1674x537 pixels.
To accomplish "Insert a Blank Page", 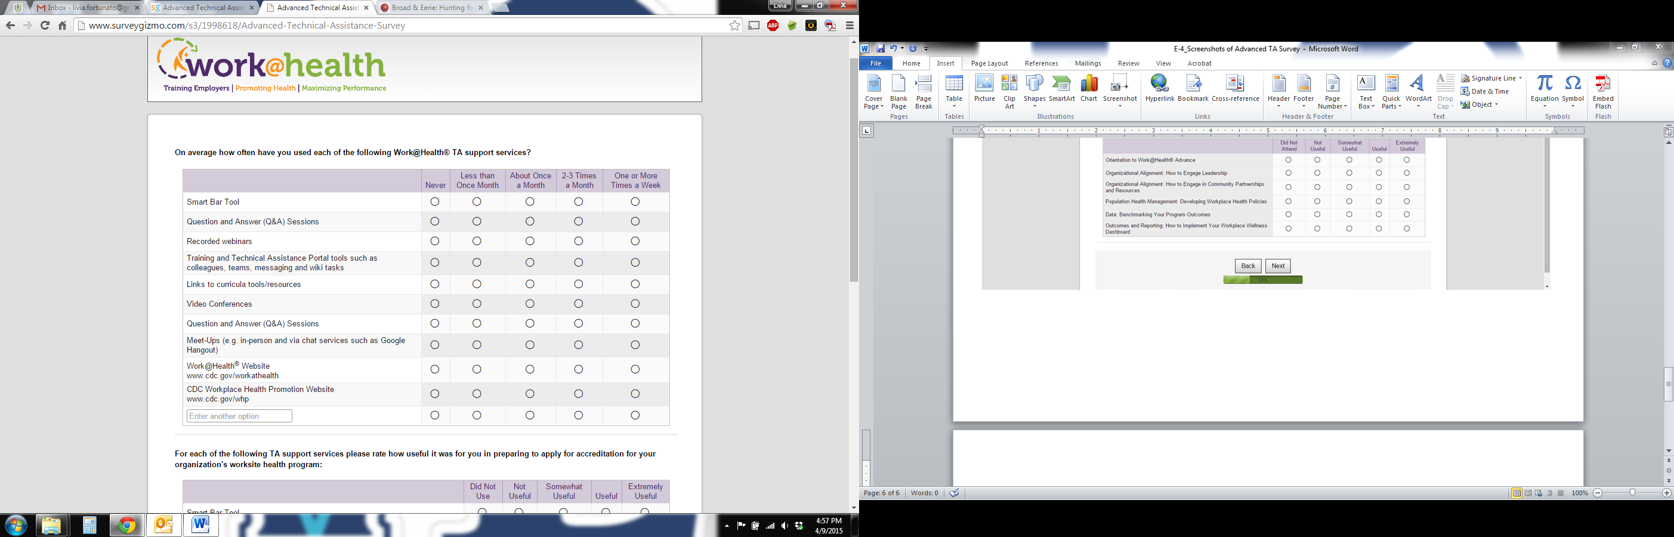I will tap(898, 92).
